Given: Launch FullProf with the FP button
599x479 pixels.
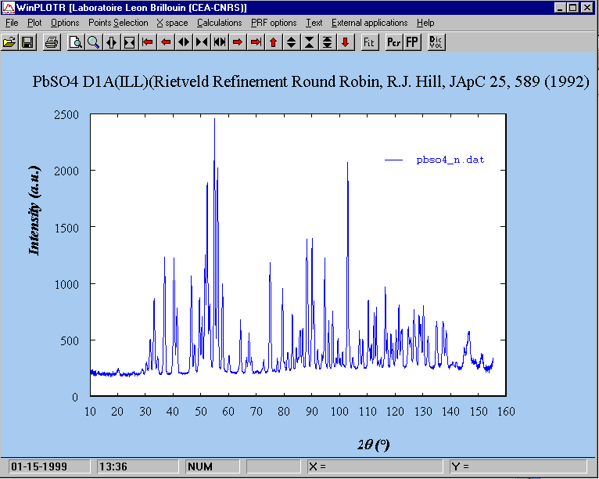Looking at the screenshot, I should coord(411,41).
